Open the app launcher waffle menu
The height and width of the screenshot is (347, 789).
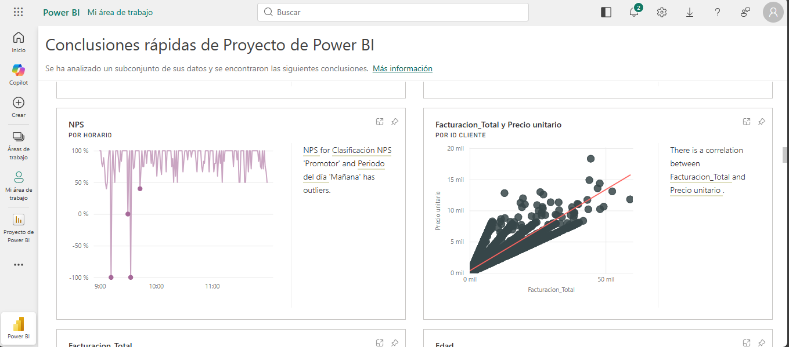point(18,12)
